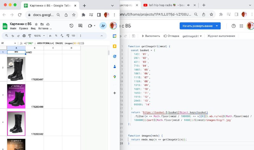254x150 pixels.
Task: Open Google Maps side panel icon
Action: click(x=115, y=77)
